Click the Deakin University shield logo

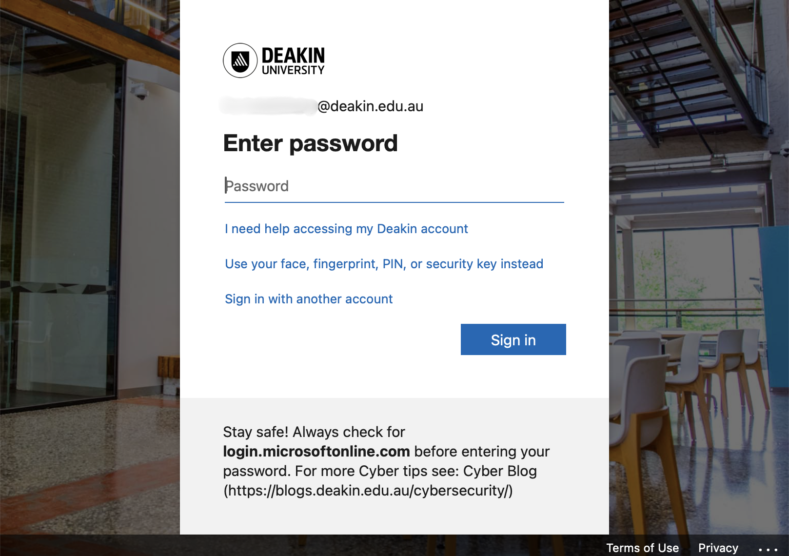pos(241,60)
